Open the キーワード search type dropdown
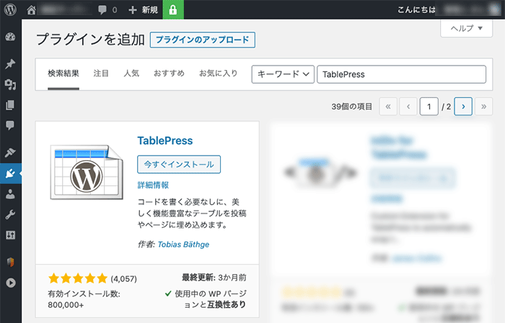 (x=283, y=74)
